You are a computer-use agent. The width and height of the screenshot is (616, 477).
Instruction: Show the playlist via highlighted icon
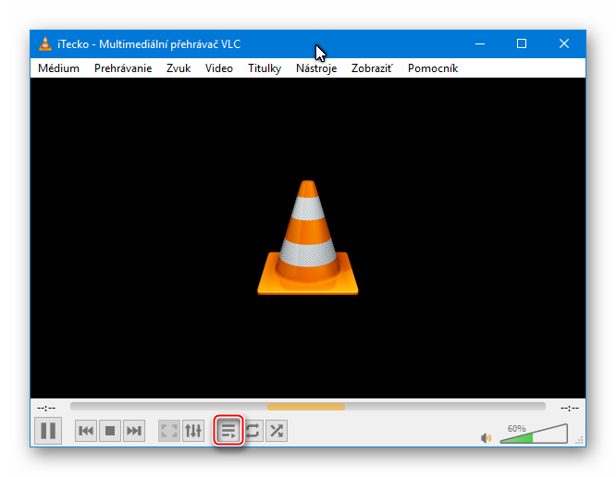(228, 431)
